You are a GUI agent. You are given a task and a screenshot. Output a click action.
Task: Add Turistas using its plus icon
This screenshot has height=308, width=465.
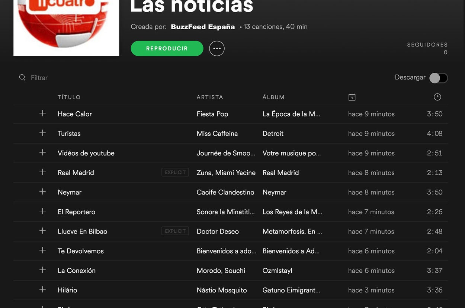point(42,133)
